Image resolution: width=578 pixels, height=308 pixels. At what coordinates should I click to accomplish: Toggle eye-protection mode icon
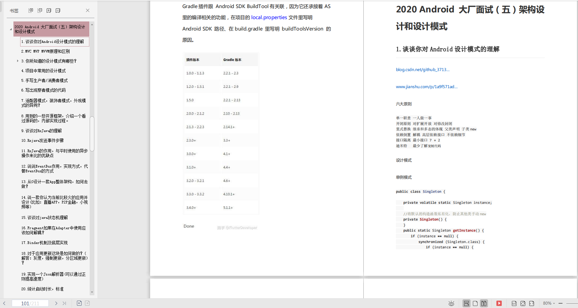[x=451, y=303]
